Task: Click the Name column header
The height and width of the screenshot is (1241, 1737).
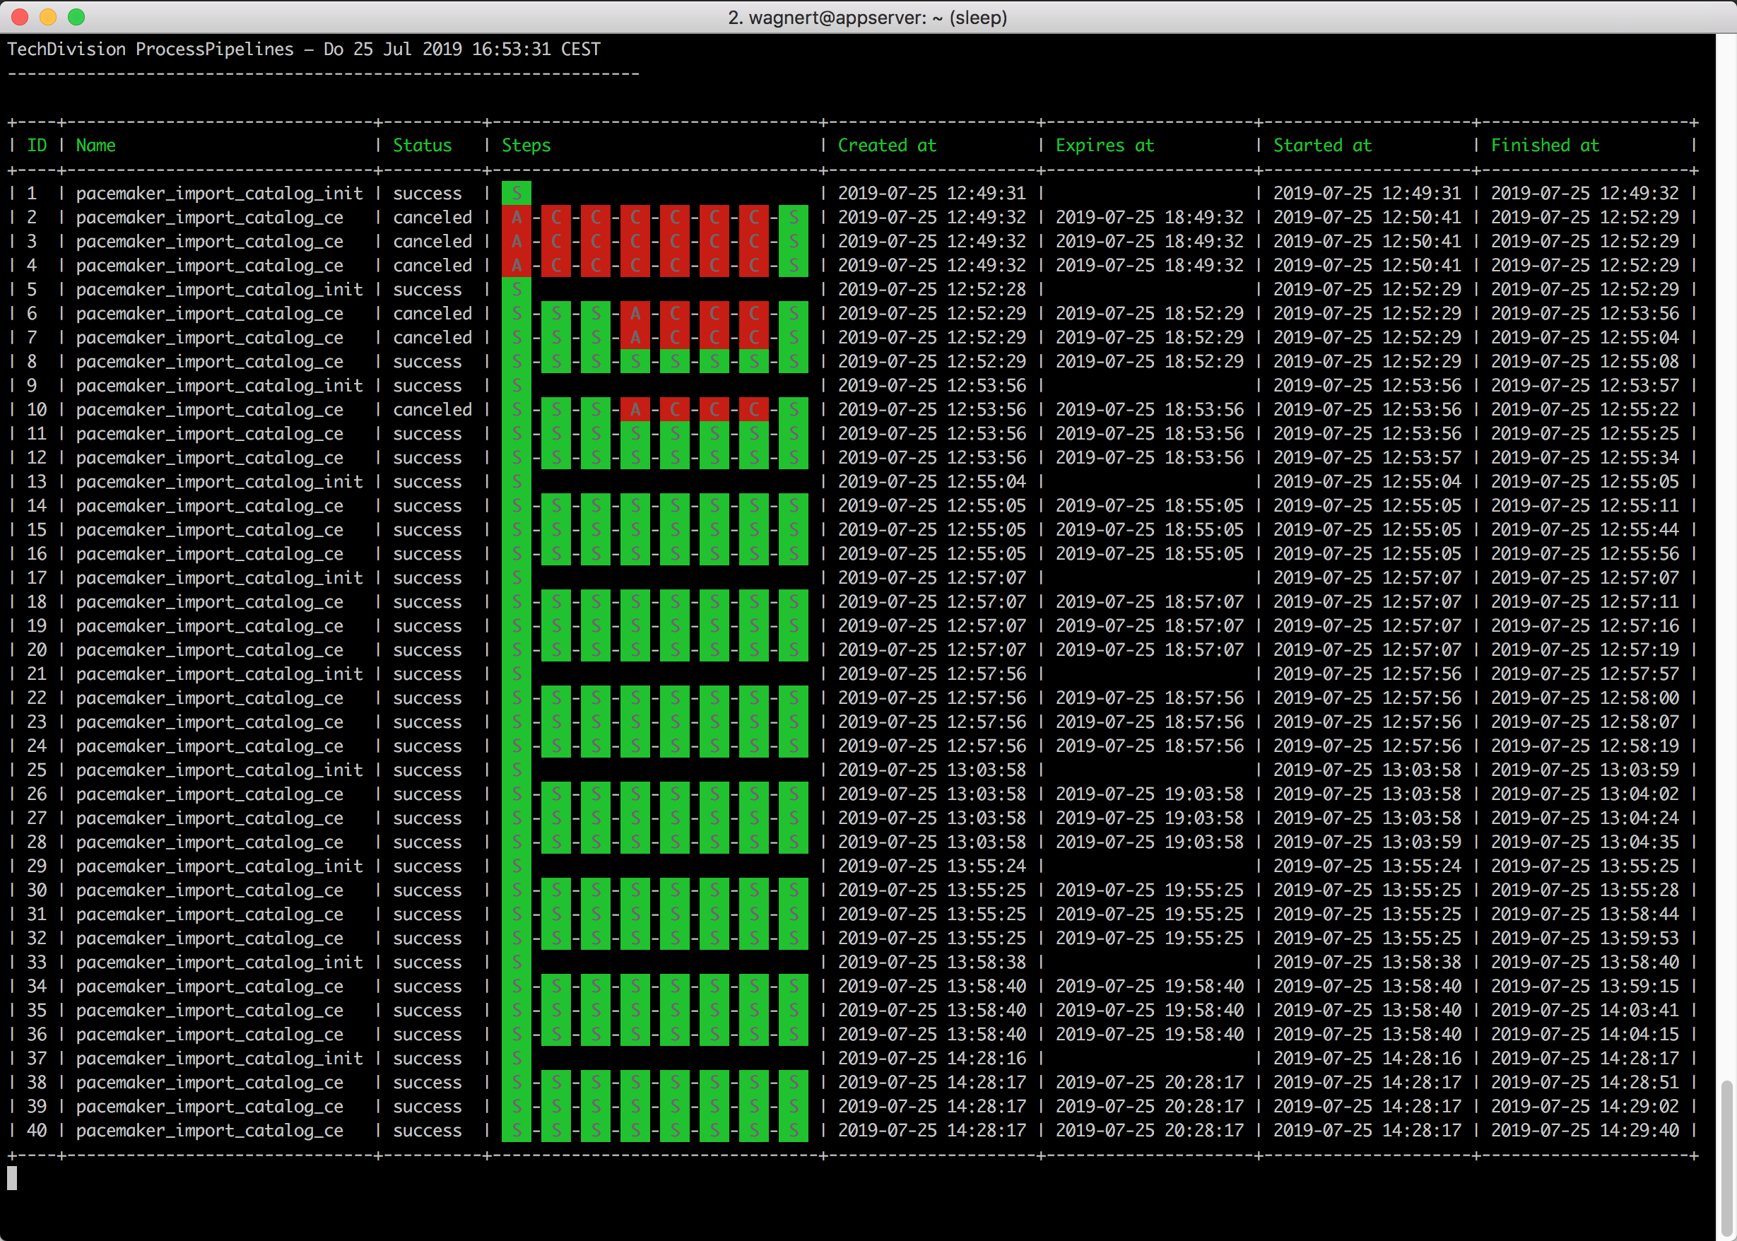Action: [95, 145]
